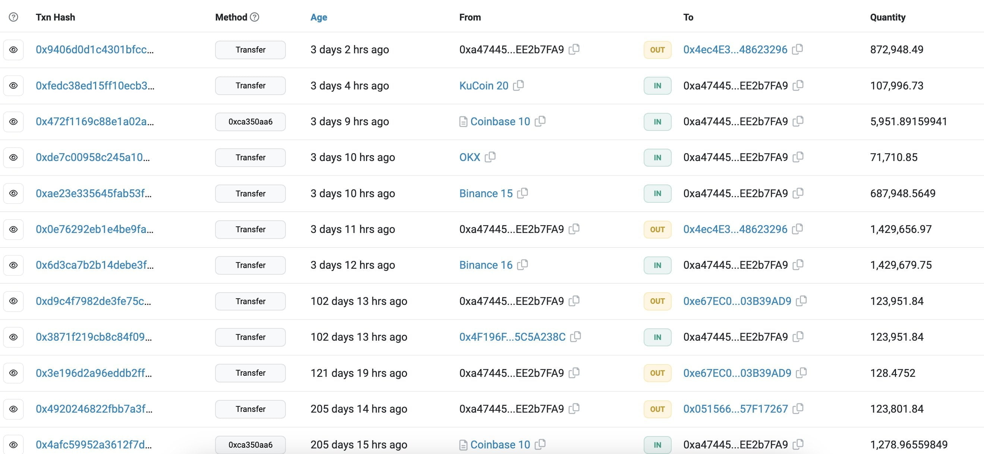Preview transaction 0x472f1169c88e1a02a via eye icon

tap(13, 122)
